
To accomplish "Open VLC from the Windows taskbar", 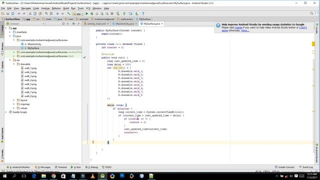I will pos(92,176).
